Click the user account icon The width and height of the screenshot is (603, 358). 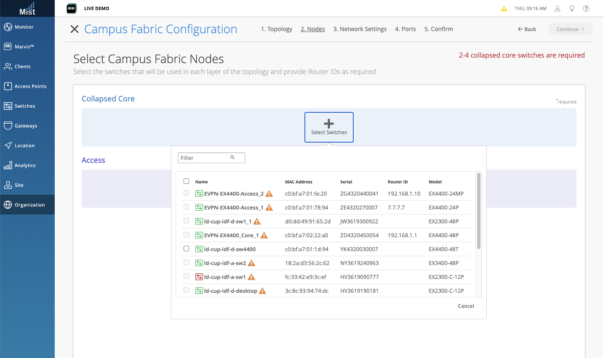click(x=557, y=8)
